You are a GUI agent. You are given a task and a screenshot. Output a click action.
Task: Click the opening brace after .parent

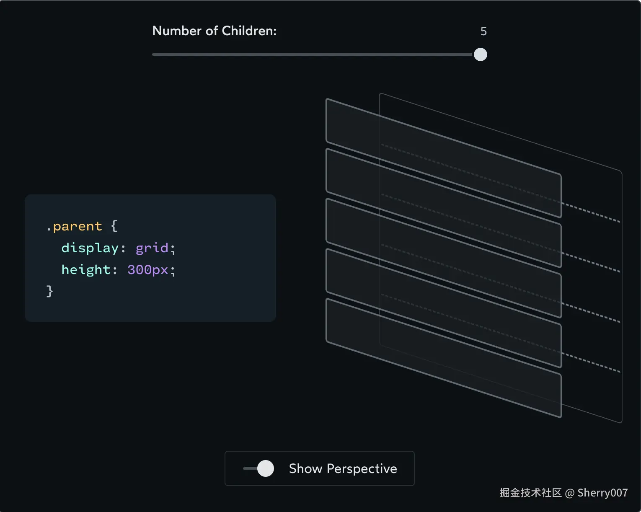[114, 226]
